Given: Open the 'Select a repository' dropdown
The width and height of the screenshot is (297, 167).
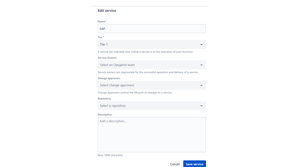Looking at the screenshot, I should [152, 106].
